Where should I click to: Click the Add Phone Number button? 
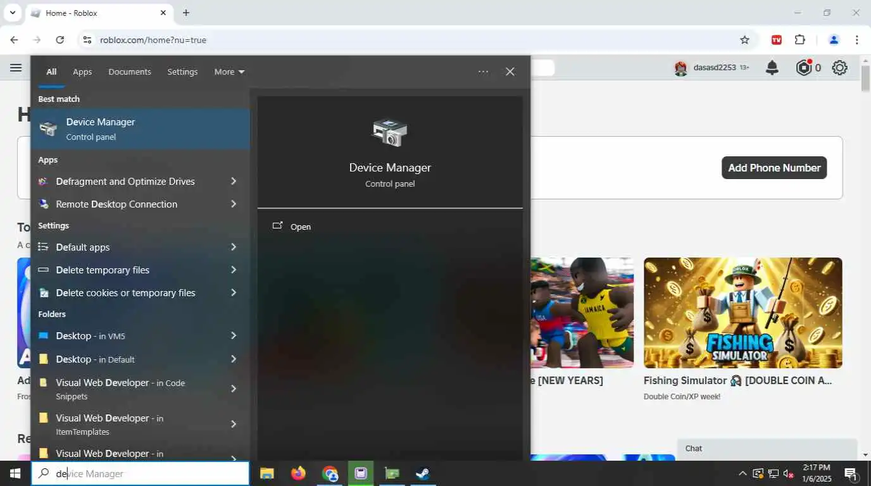pyautogui.click(x=774, y=168)
